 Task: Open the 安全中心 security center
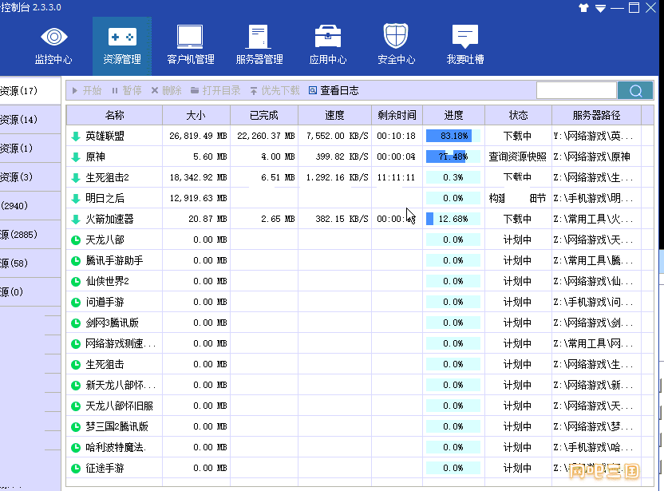397,46
